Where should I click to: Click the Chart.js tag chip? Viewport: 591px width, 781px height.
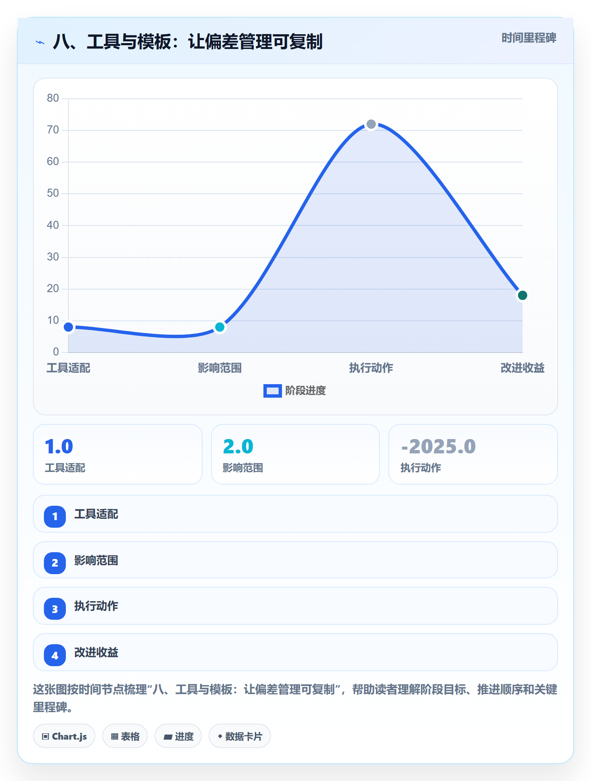[x=64, y=736]
